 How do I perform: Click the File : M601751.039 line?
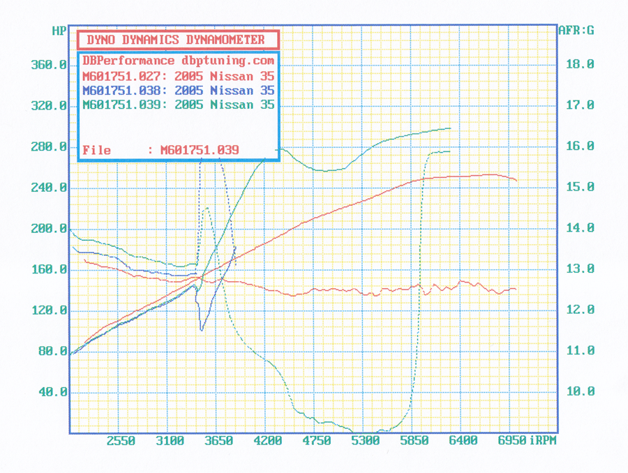click(160, 150)
